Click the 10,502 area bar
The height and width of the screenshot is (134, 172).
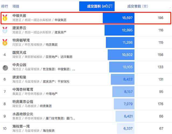tap(121, 55)
